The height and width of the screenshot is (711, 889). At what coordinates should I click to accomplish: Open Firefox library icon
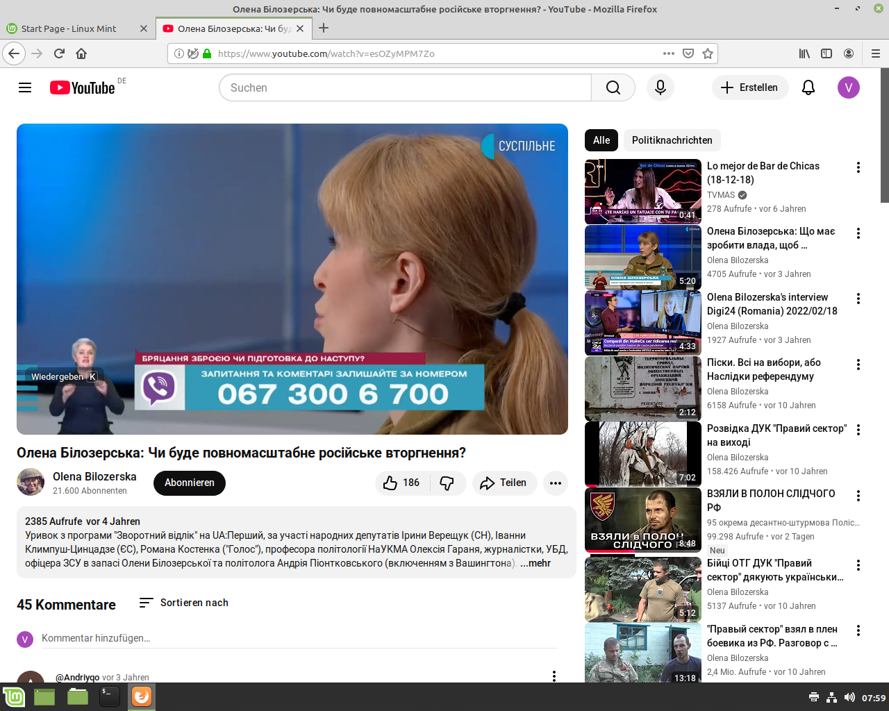804,53
